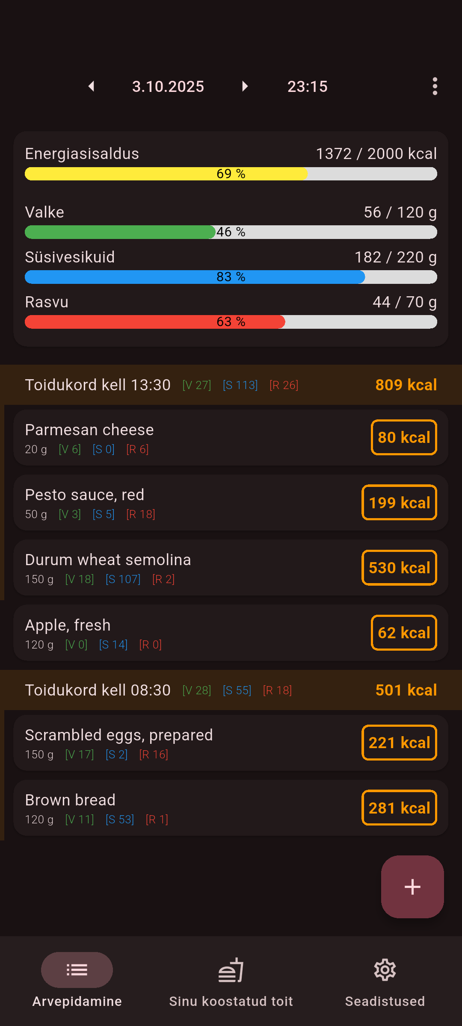Click the blue Süsivesikuid progress bar
Image resolution: width=462 pixels, height=1026 pixels.
tap(231, 277)
